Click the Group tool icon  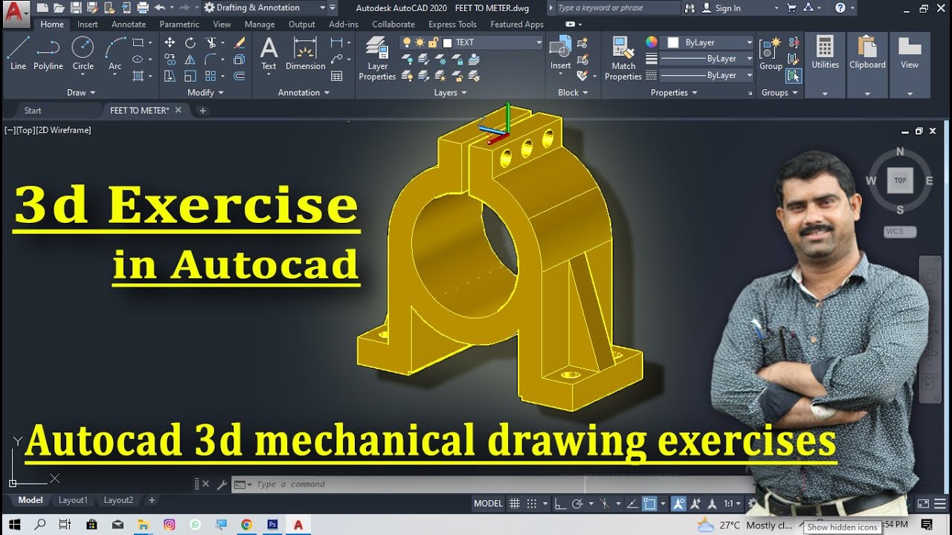click(771, 53)
